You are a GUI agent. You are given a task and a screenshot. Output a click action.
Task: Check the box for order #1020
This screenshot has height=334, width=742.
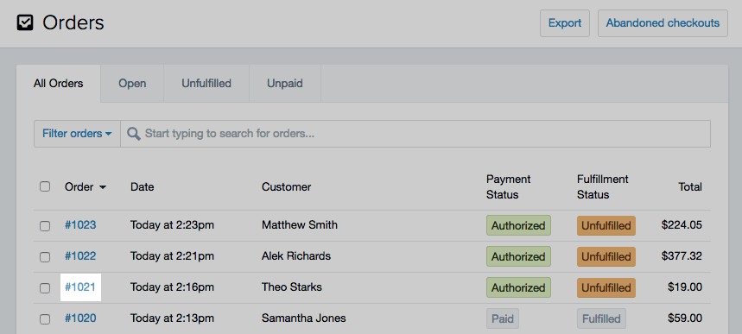pos(45,319)
